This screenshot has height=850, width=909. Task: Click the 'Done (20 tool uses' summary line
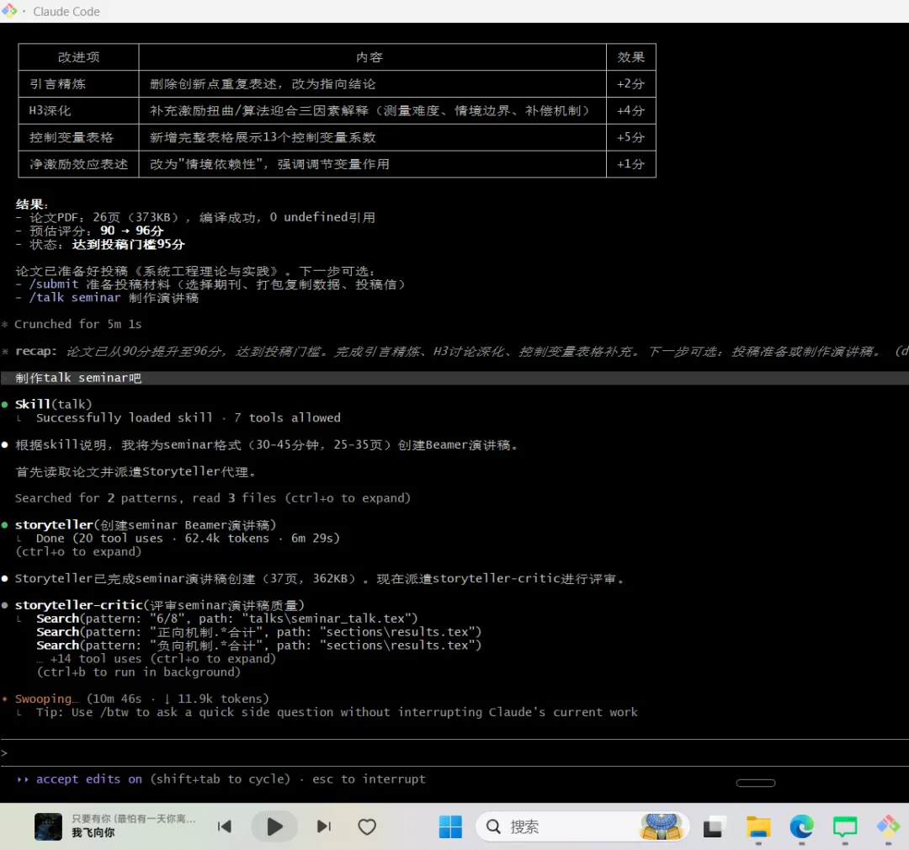point(187,538)
